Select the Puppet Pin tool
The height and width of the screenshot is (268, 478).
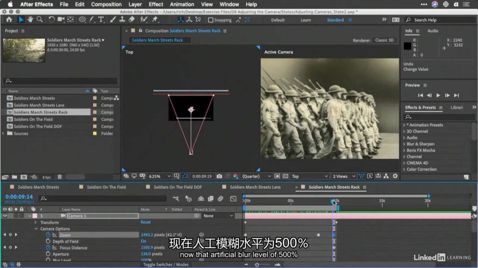coord(155,20)
